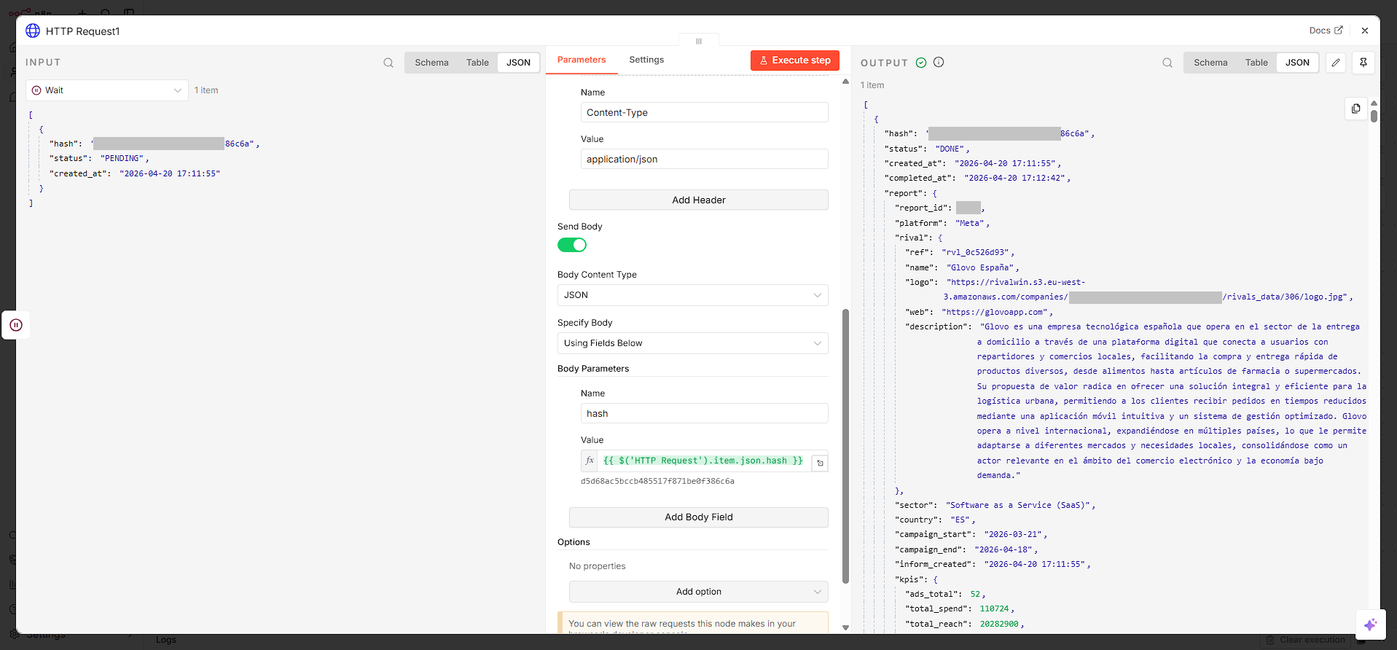This screenshot has height=650, width=1397.
Task: Click the "PENDING" status value in INPUT
Action: point(122,159)
